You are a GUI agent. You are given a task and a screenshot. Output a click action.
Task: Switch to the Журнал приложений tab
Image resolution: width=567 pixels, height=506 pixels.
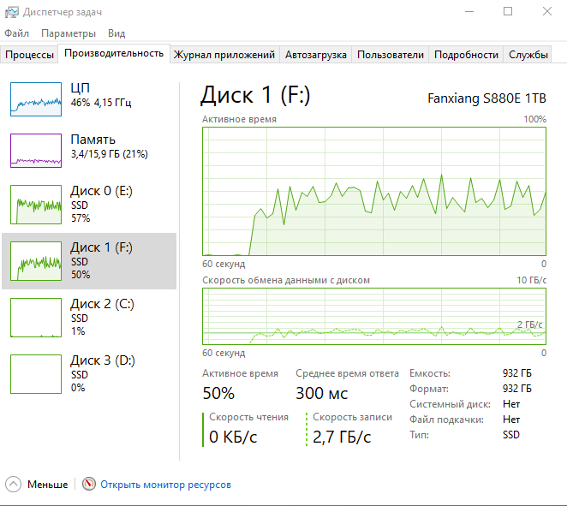coord(224,55)
